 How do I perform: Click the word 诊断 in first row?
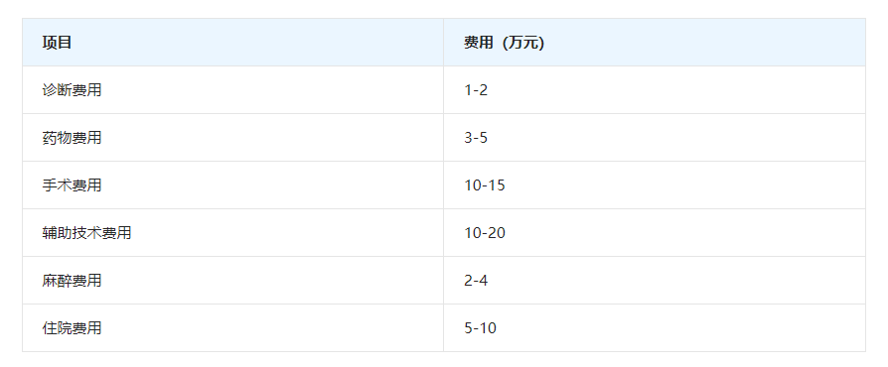point(57,90)
